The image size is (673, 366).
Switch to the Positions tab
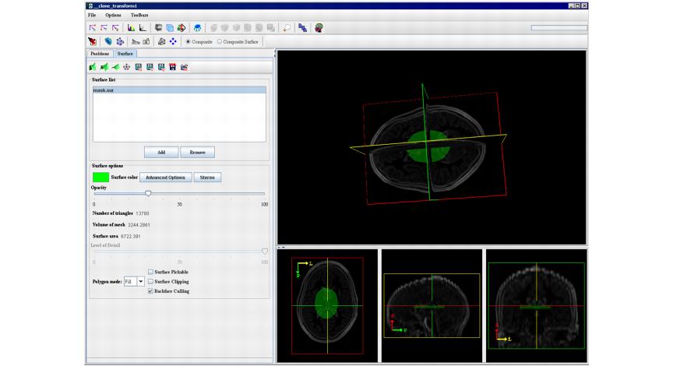pyautogui.click(x=100, y=54)
